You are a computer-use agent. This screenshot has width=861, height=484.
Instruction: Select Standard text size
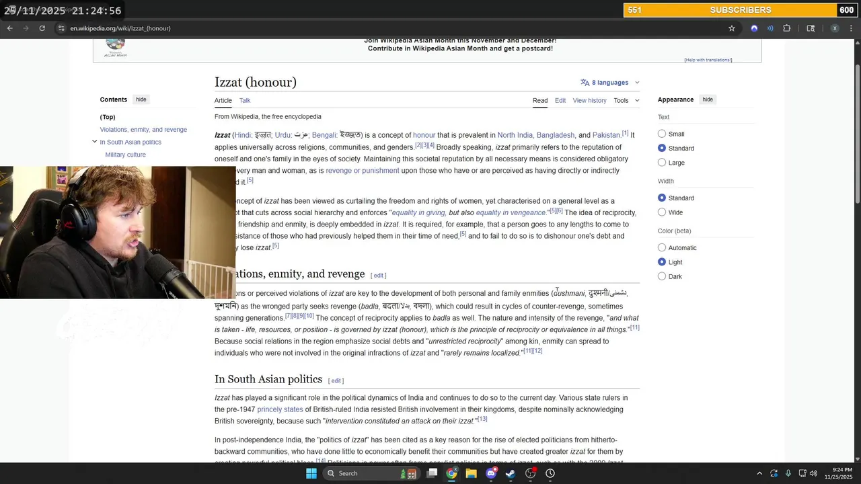coord(662,148)
